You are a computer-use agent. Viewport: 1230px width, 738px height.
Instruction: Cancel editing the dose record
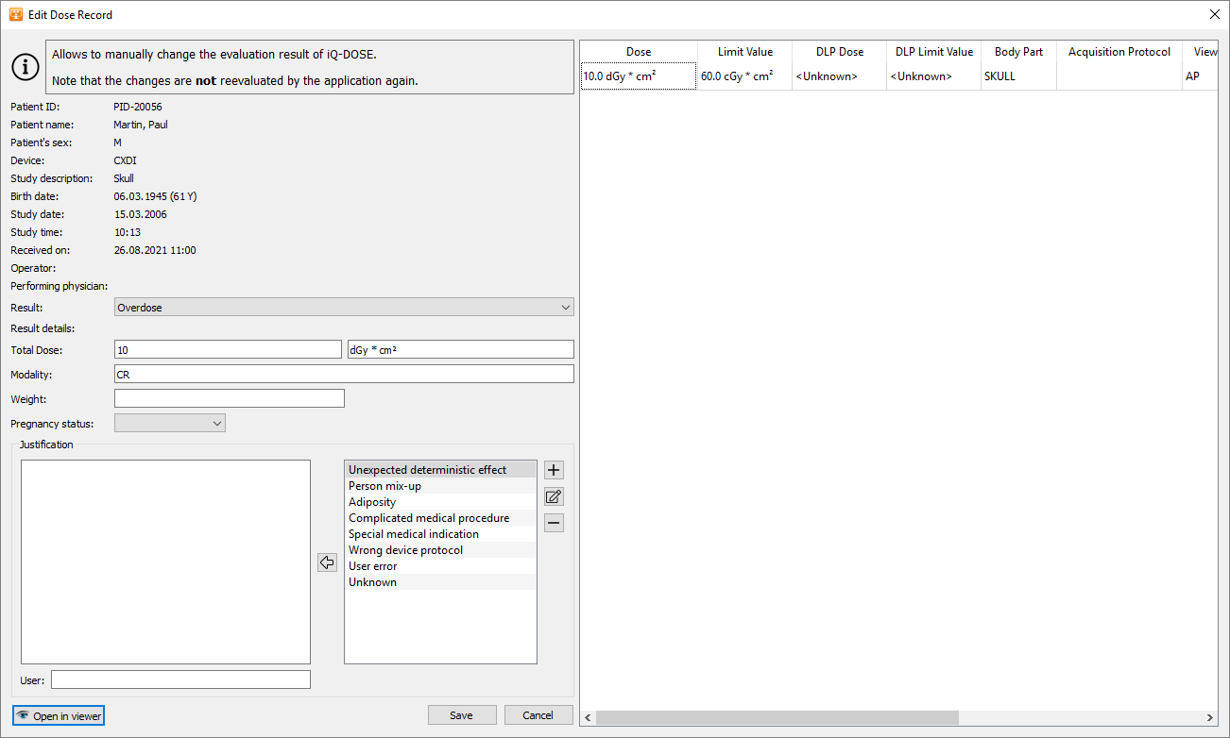538,715
